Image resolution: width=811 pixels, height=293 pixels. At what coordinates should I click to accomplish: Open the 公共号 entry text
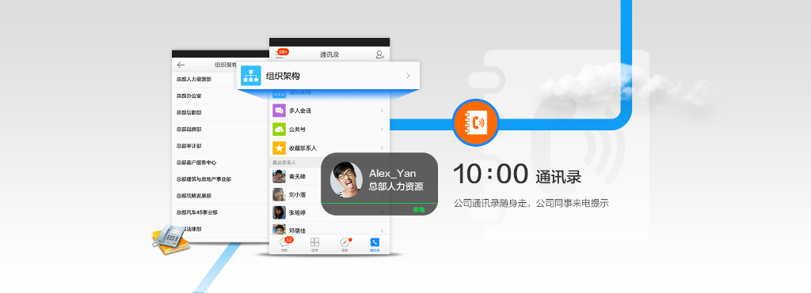pos(298,130)
